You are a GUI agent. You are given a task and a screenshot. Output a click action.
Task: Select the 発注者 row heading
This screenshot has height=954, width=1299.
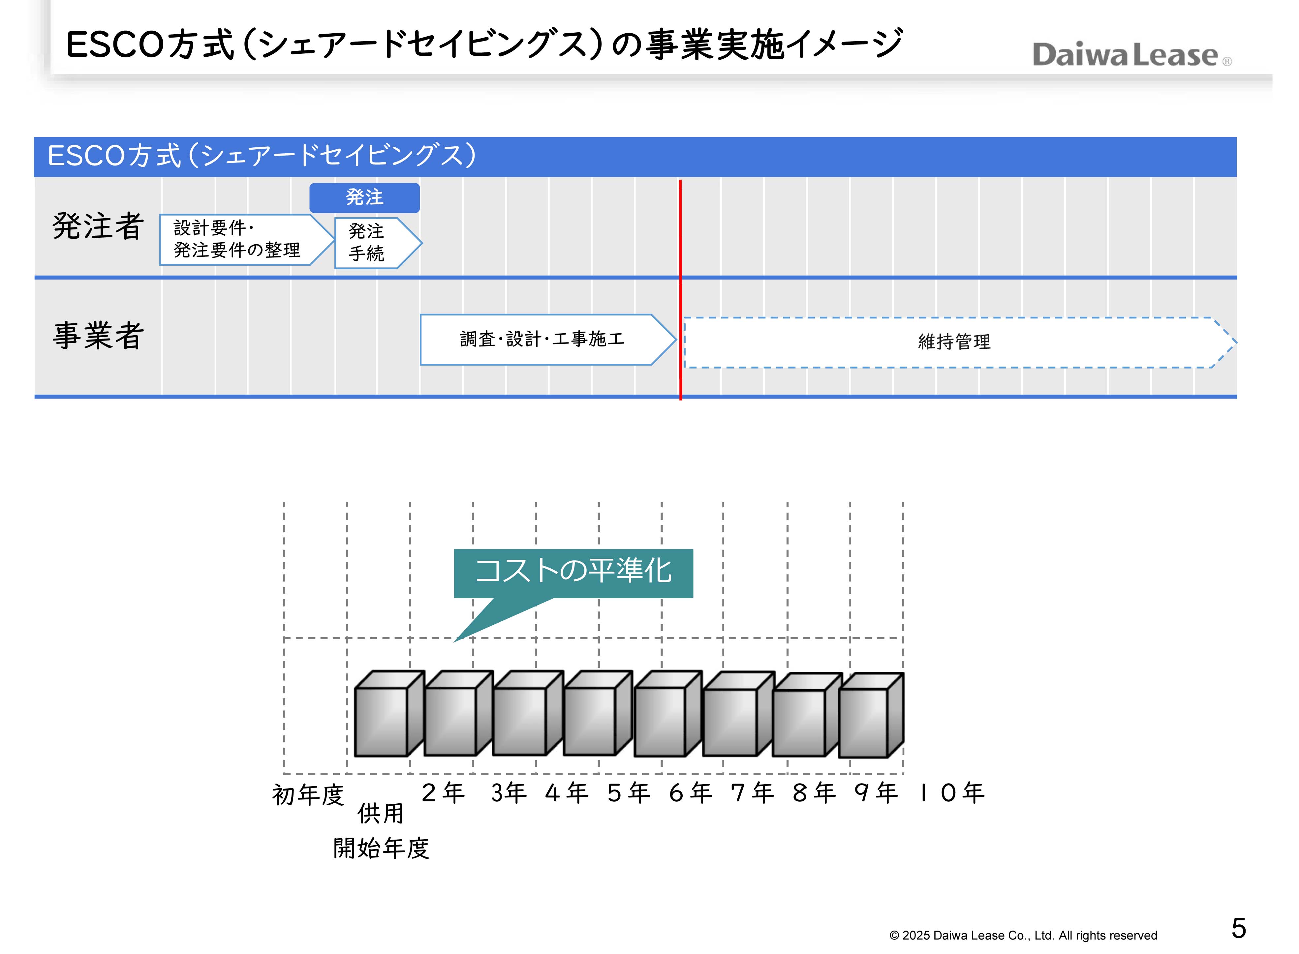[x=98, y=226]
